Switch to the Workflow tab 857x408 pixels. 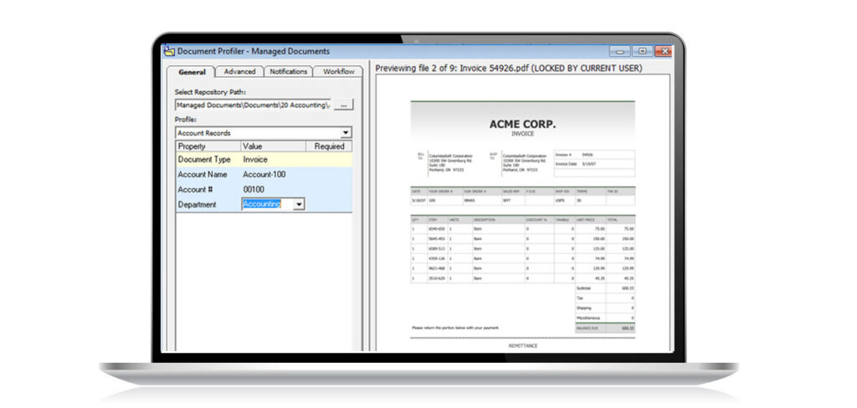tap(338, 72)
